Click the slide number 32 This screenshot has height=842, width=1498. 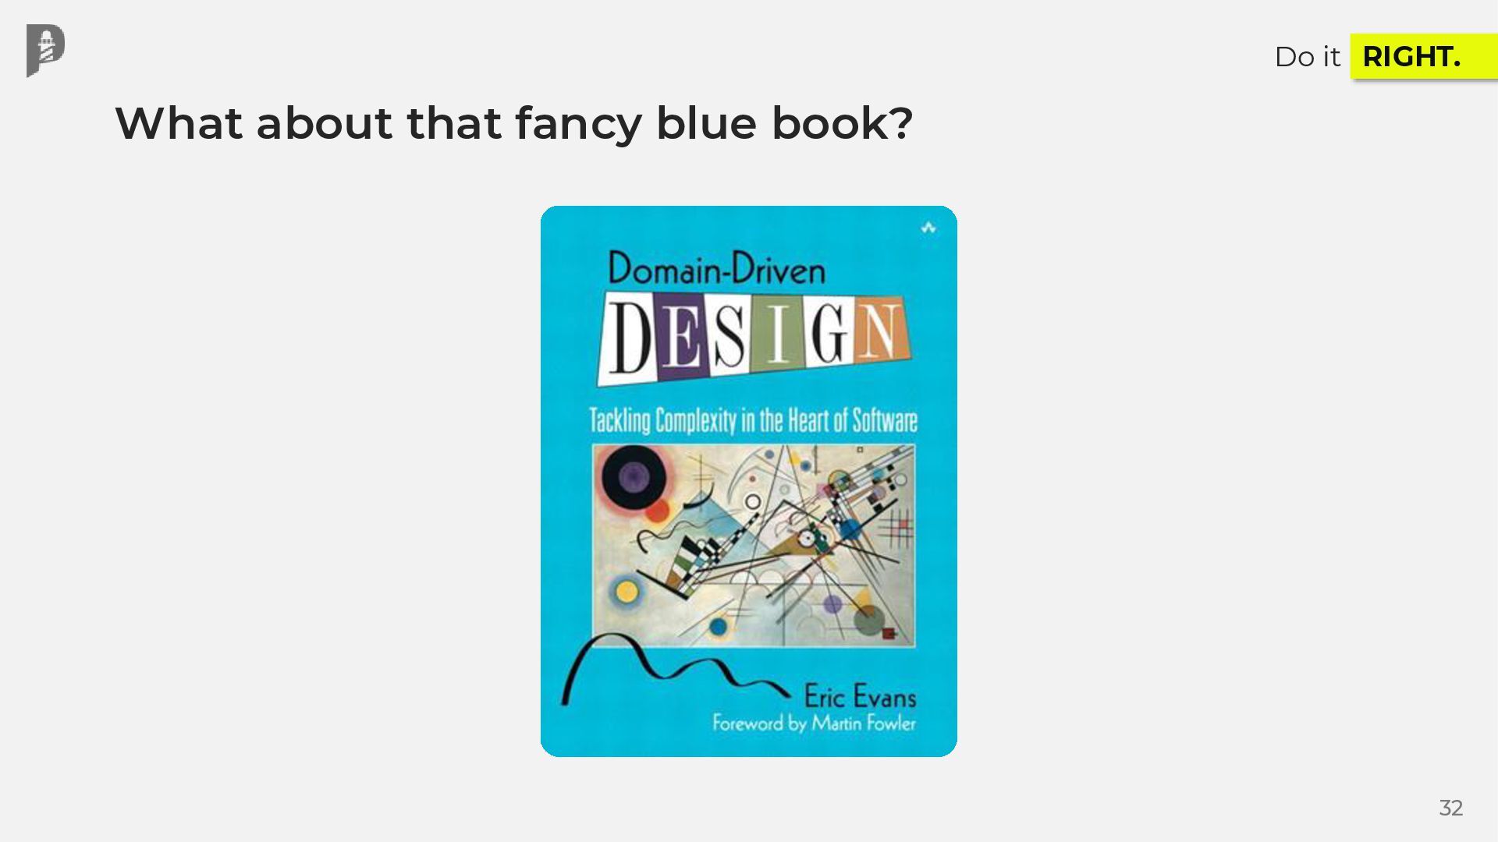1450,808
